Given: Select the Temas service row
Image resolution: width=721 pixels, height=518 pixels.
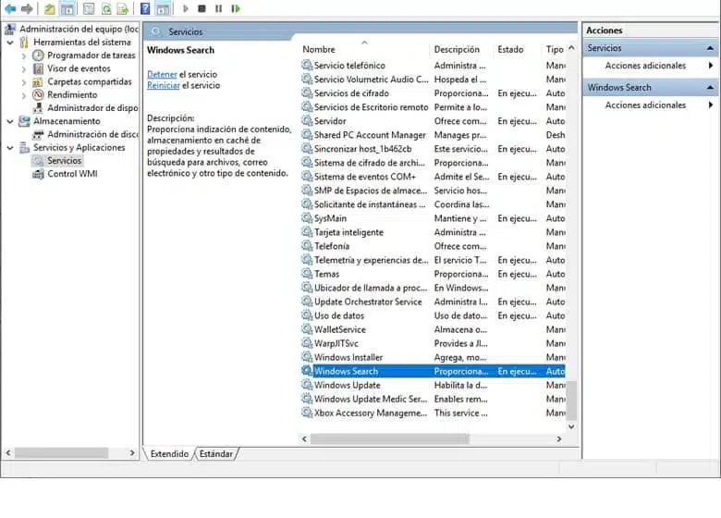Looking at the screenshot, I should 433,274.
